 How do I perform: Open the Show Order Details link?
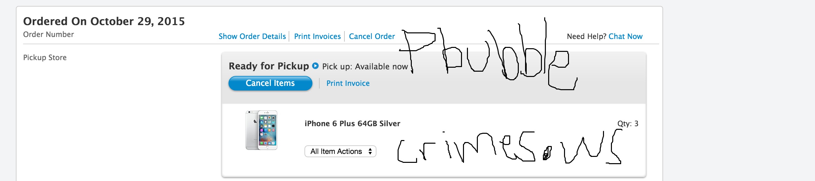point(252,36)
